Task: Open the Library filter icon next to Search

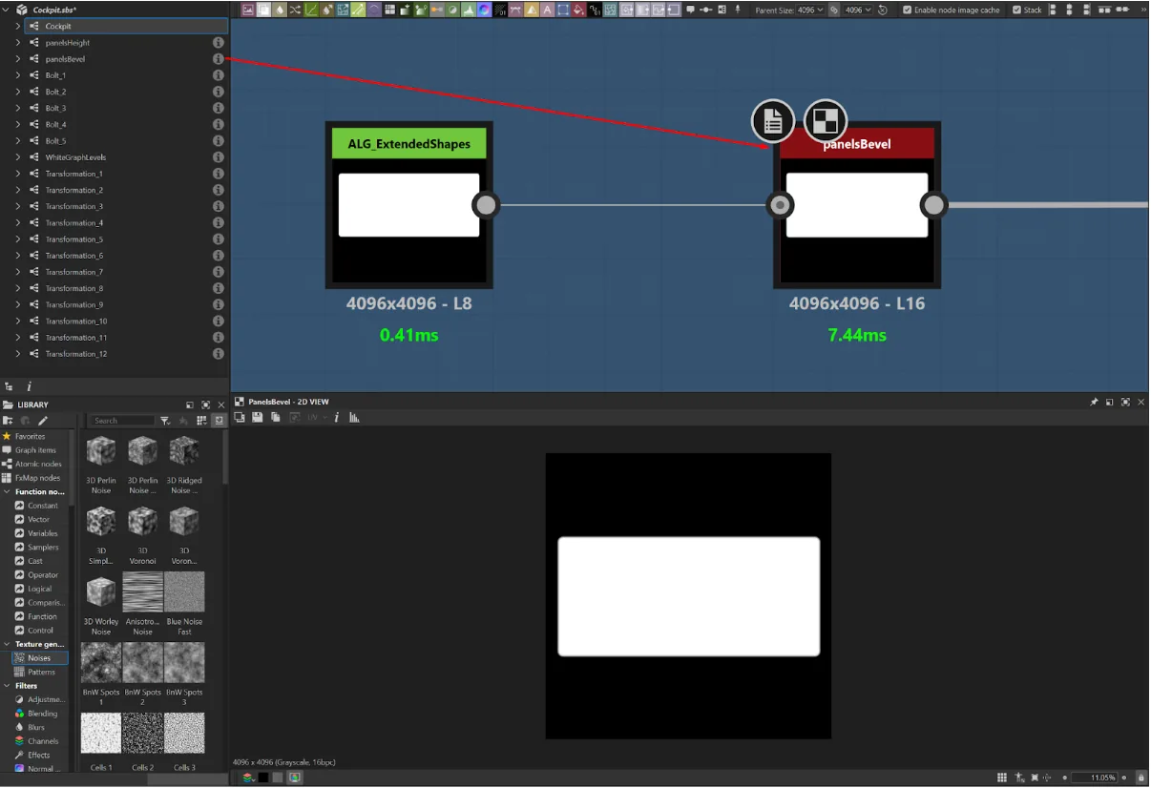Action: click(164, 421)
